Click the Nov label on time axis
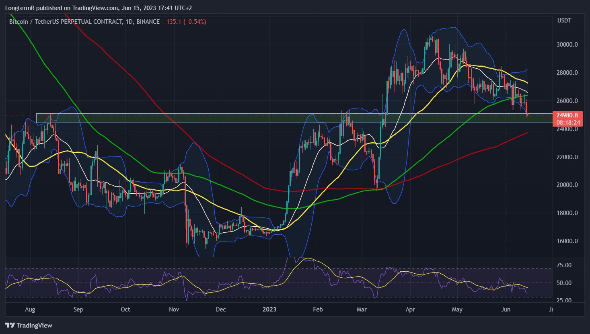The image size is (590, 334). (174, 309)
